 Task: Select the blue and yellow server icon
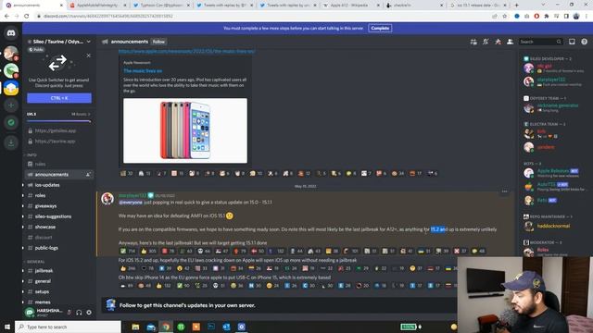11,88
